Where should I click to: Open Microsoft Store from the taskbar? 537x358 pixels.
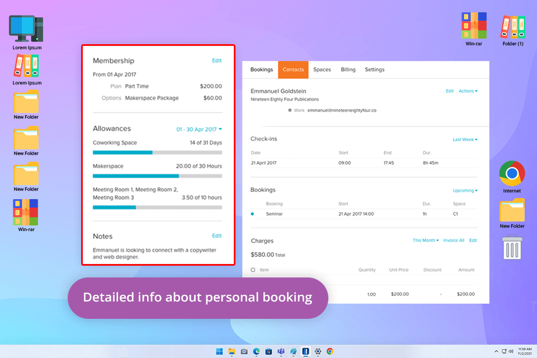tap(269, 351)
